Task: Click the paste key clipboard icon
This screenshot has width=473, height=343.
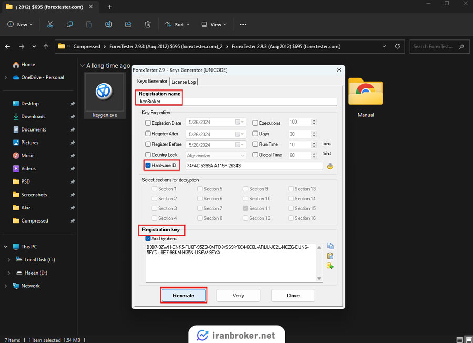Action: pyautogui.click(x=331, y=256)
